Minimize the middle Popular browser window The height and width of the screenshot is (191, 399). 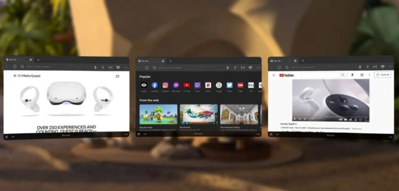coord(145,134)
